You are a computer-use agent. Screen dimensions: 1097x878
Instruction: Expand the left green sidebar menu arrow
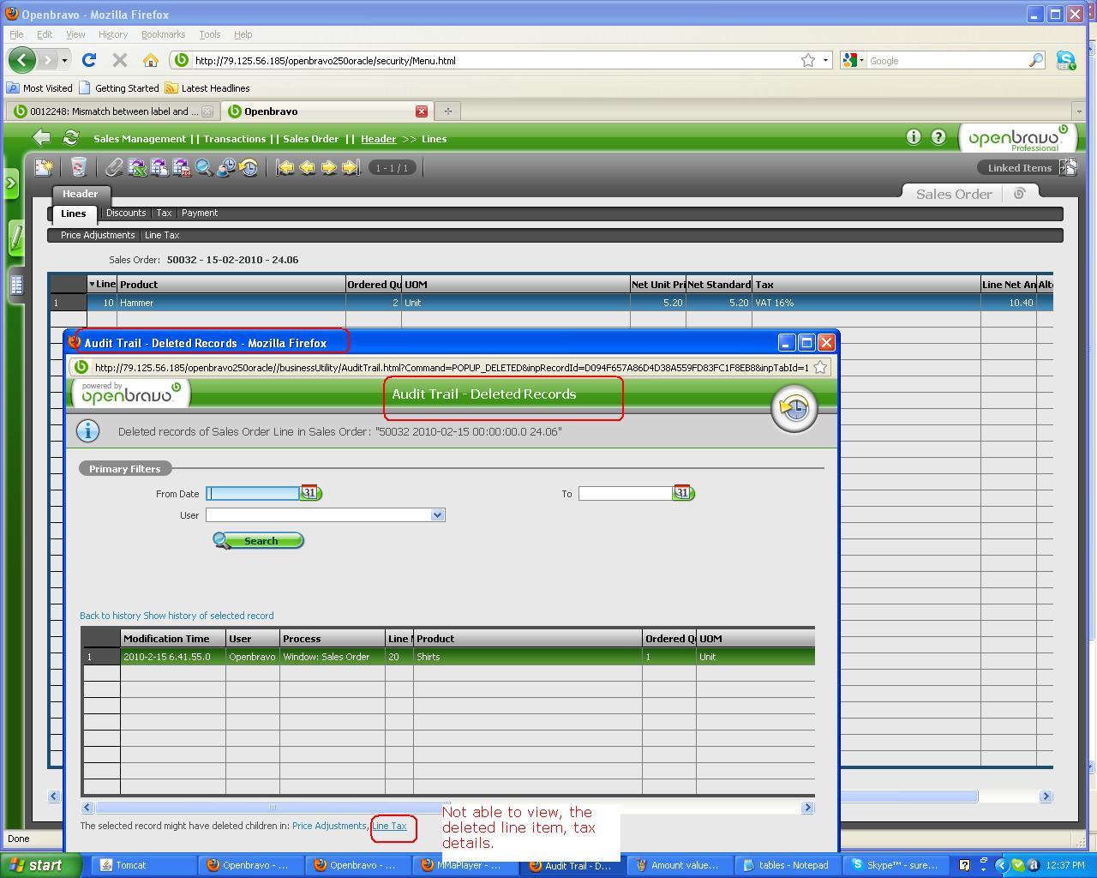pos(11,183)
